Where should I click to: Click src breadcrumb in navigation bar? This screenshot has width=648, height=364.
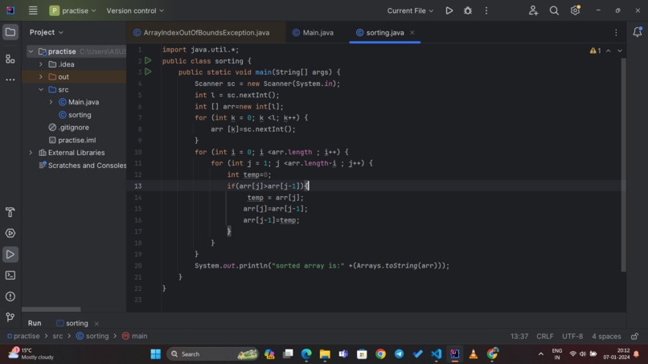click(x=57, y=337)
